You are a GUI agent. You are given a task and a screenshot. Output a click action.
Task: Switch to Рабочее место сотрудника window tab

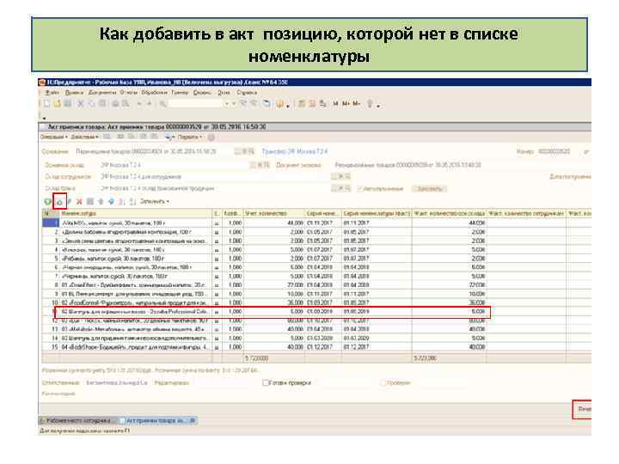(78, 420)
